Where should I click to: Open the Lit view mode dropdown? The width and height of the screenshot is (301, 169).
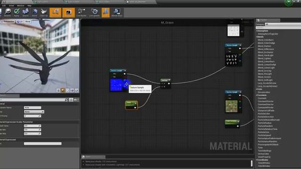point(20,22)
